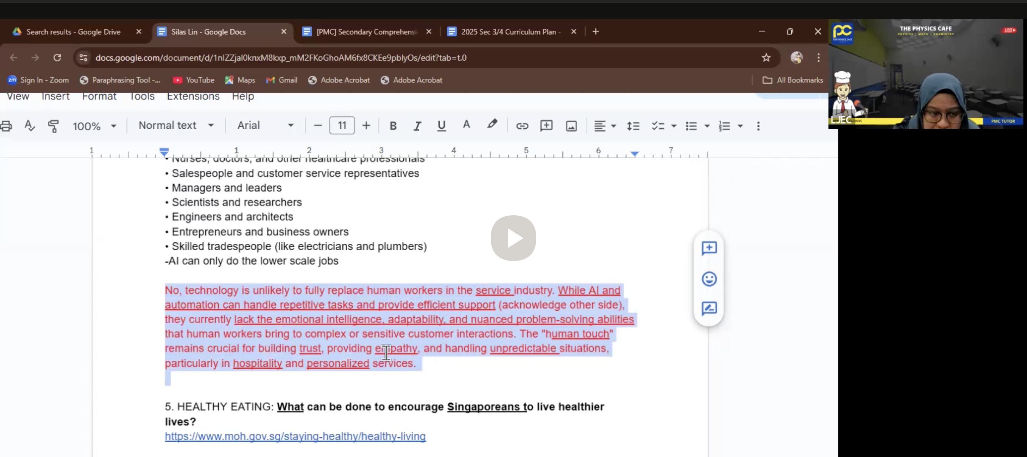Click the address bar URL
This screenshot has width=1027, height=457.
pyautogui.click(x=281, y=58)
